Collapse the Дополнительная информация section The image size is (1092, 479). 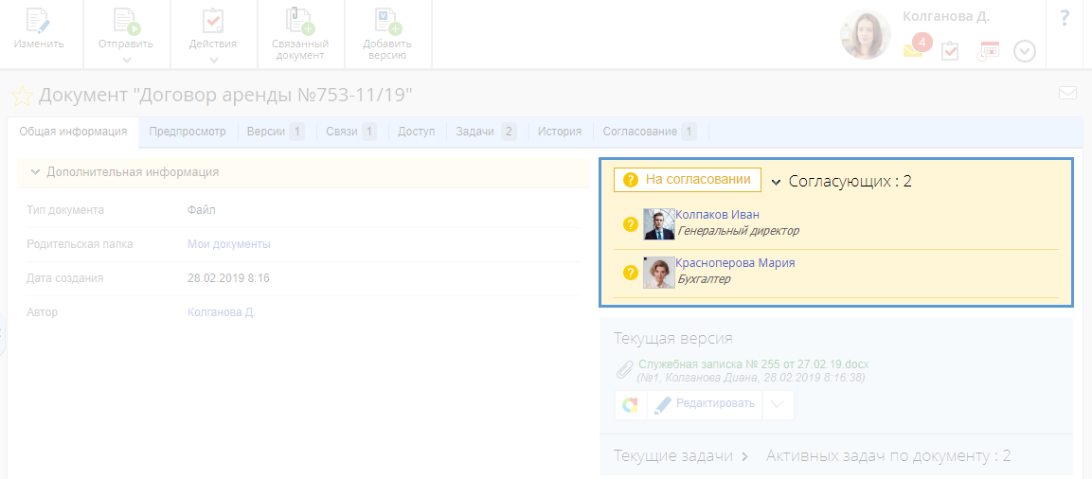pos(36,172)
